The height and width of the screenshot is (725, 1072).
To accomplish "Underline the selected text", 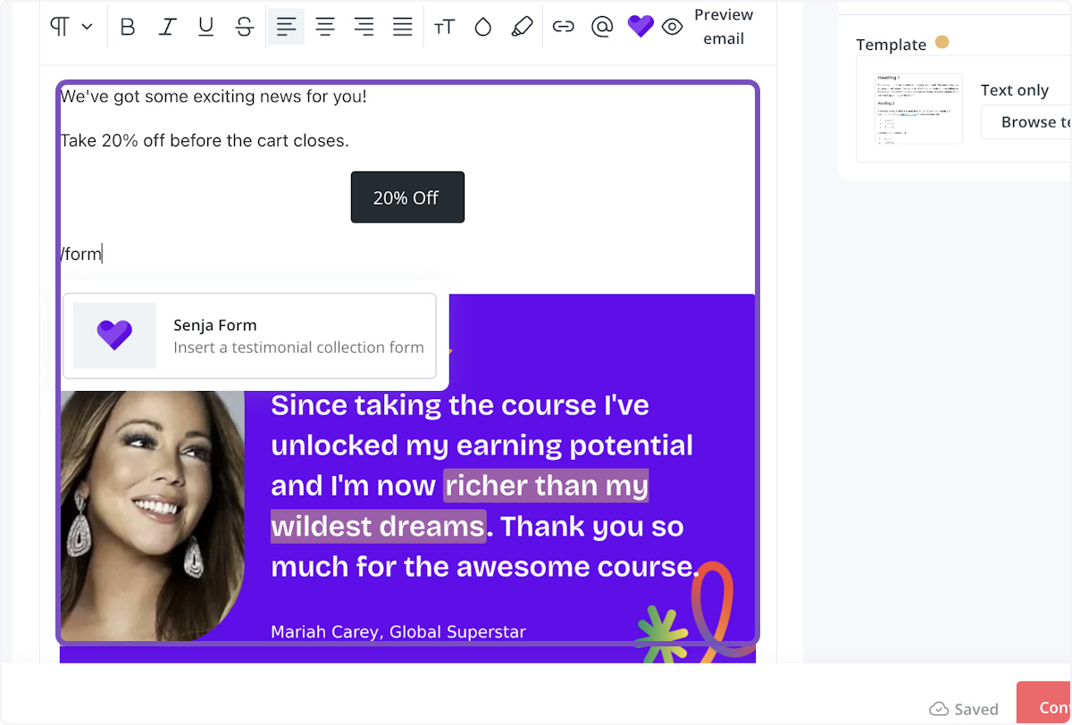I will pos(205,27).
